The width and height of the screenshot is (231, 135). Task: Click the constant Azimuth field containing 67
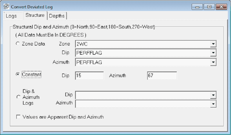[x=161, y=76]
